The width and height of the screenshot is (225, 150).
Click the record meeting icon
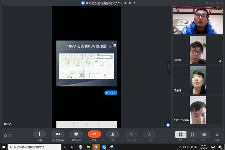click(149, 134)
